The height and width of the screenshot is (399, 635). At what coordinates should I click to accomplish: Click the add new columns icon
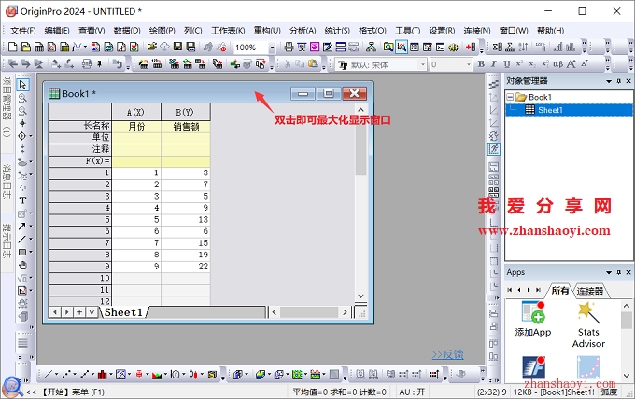(x=471, y=48)
